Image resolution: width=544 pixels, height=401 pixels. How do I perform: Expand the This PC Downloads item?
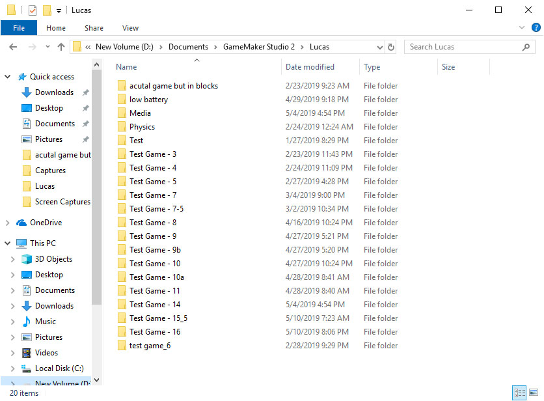pos(14,305)
